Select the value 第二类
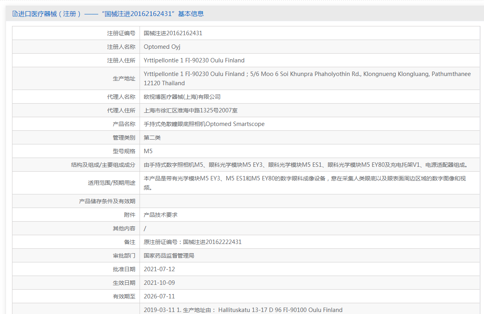Screen dimensions: 484x314 pos(152,138)
